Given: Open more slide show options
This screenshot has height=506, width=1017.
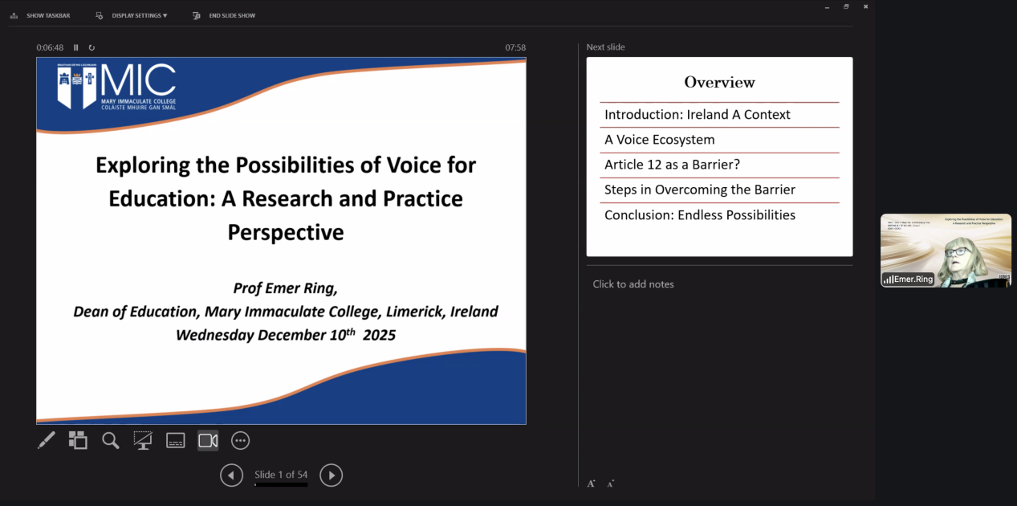Looking at the screenshot, I should point(240,440).
